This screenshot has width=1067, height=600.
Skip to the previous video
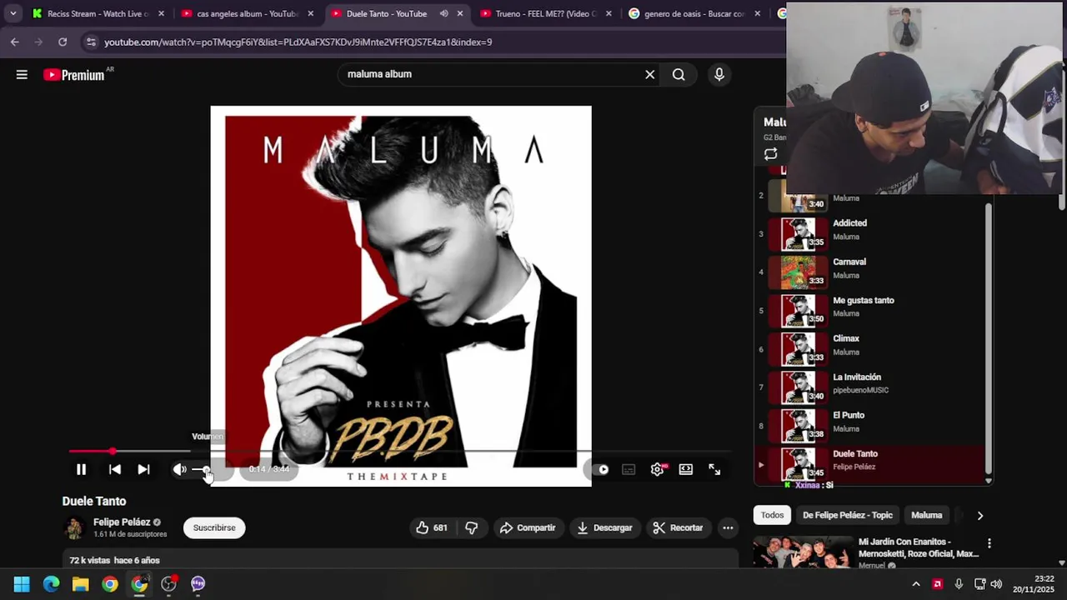pyautogui.click(x=115, y=470)
